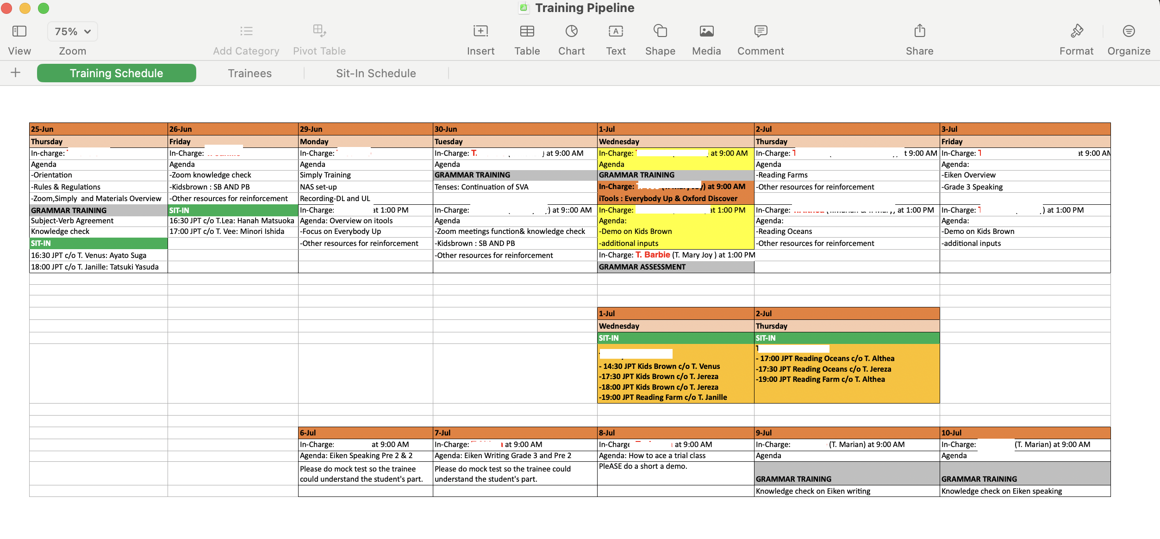Click the Insert toolbar icon

tap(480, 31)
